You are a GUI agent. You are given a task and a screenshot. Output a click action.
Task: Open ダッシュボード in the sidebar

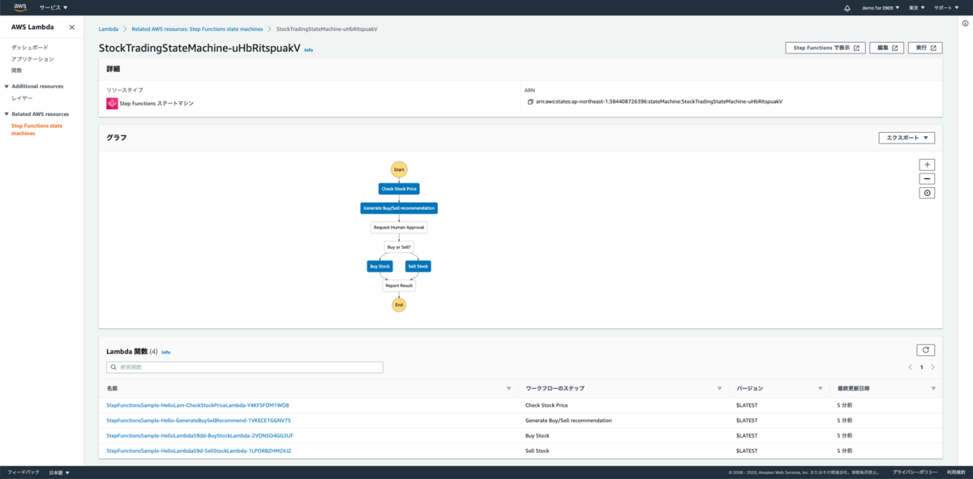tap(29, 48)
